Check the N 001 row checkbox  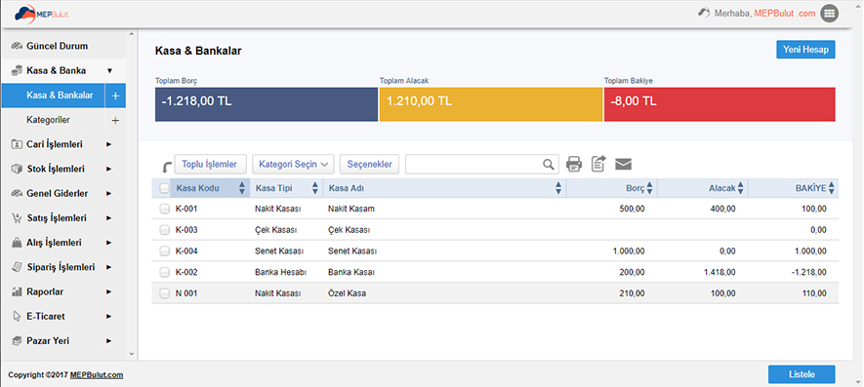(164, 293)
